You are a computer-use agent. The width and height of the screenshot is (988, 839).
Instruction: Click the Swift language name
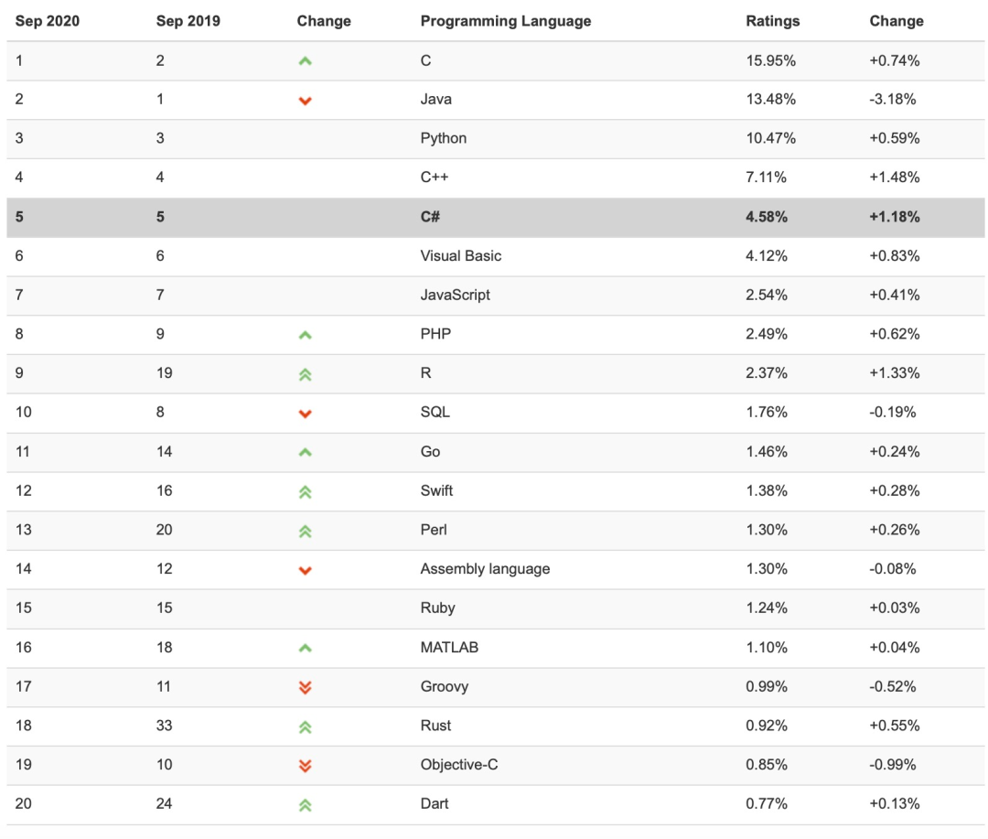pyautogui.click(x=436, y=490)
